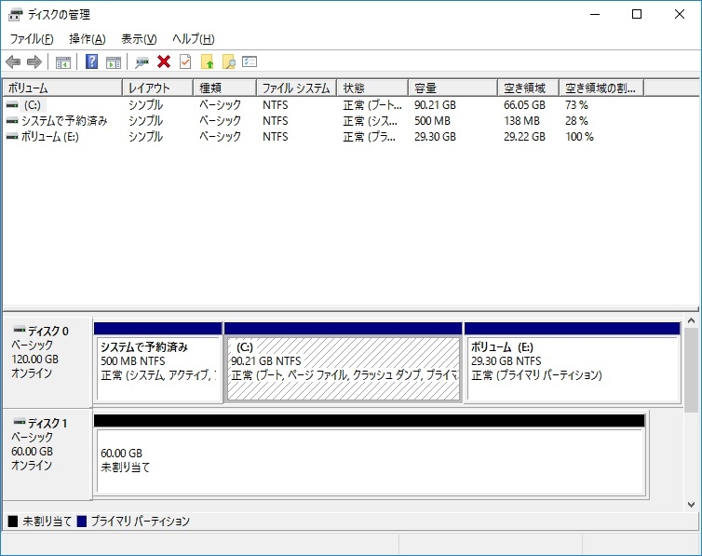Click the drive icon beside (C:) row
Image resolution: width=702 pixels, height=556 pixels.
12,104
